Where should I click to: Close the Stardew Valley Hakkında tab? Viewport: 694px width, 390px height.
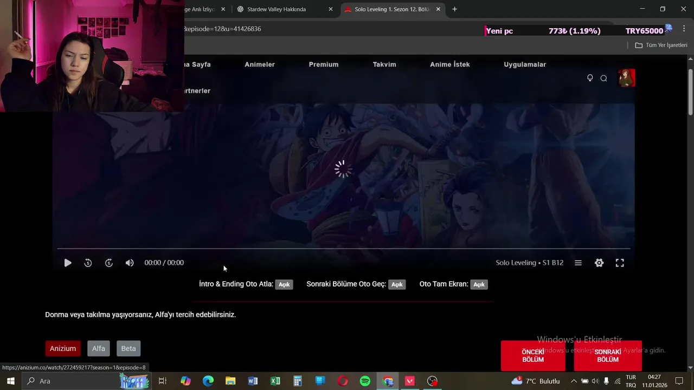pyautogui.click(x=331, y=9)
